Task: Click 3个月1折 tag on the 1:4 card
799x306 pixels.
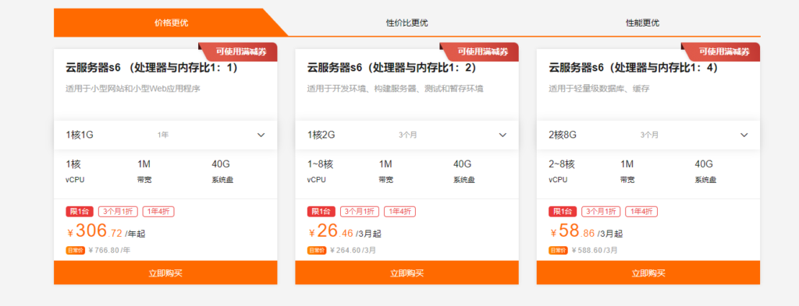Action: [602, 212]
